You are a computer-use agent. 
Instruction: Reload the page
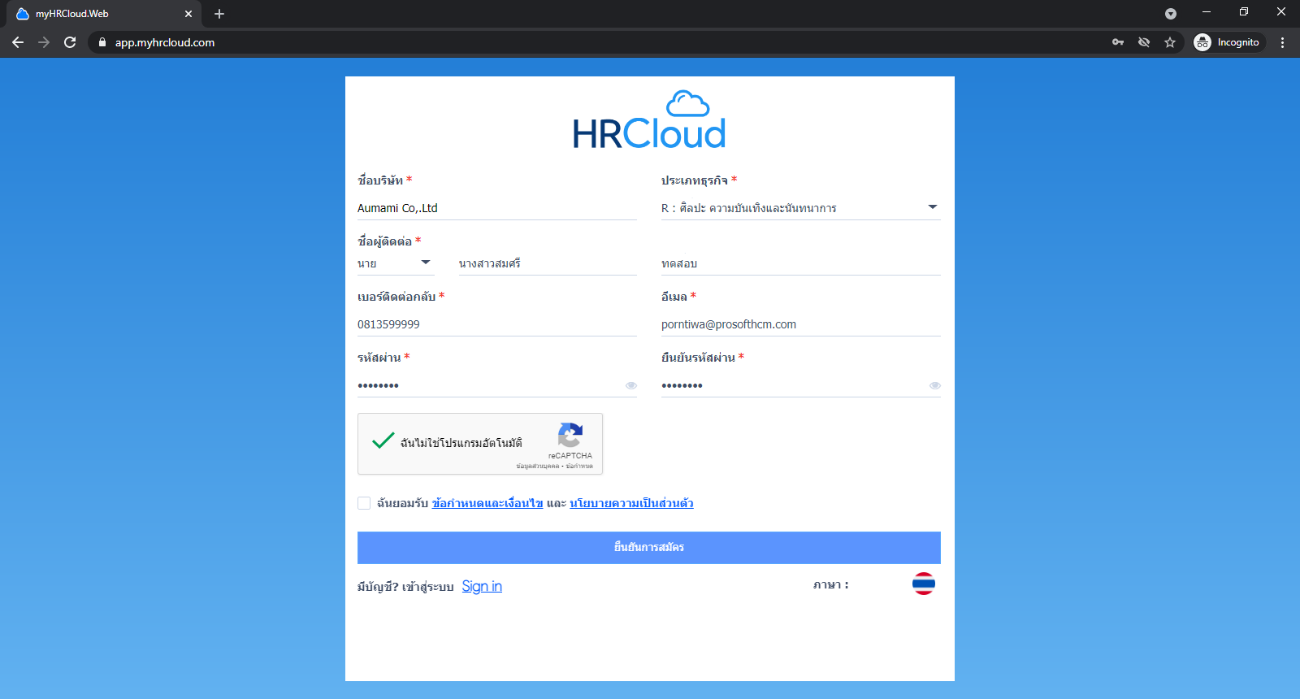point(70,42)
